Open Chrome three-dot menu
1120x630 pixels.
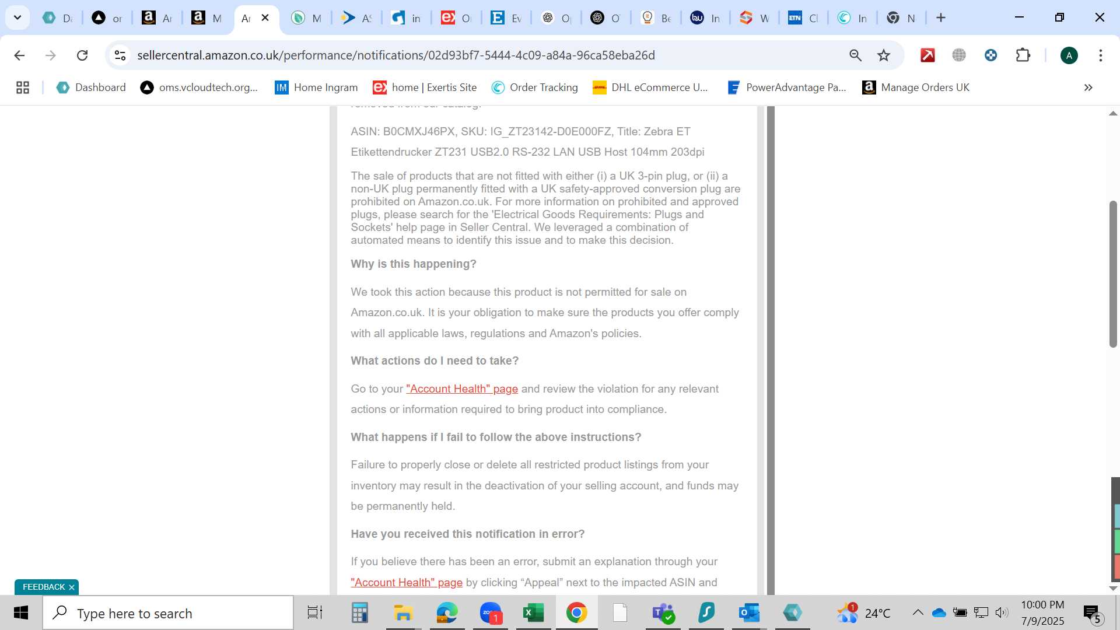click(1101, 55)
